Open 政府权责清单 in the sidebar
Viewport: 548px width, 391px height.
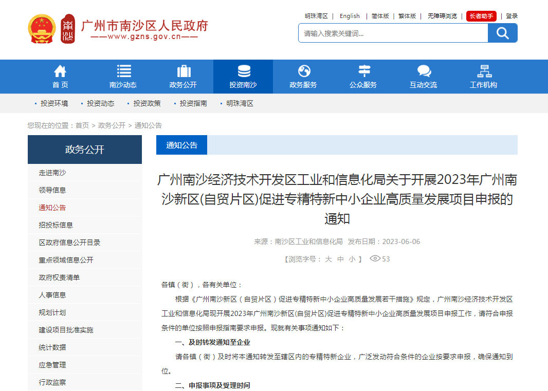(60, 277)
